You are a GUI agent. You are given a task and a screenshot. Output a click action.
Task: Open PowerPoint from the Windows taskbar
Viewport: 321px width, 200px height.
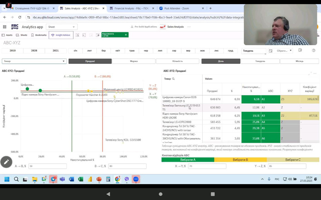pyautogui.click(x=99, y=179)
